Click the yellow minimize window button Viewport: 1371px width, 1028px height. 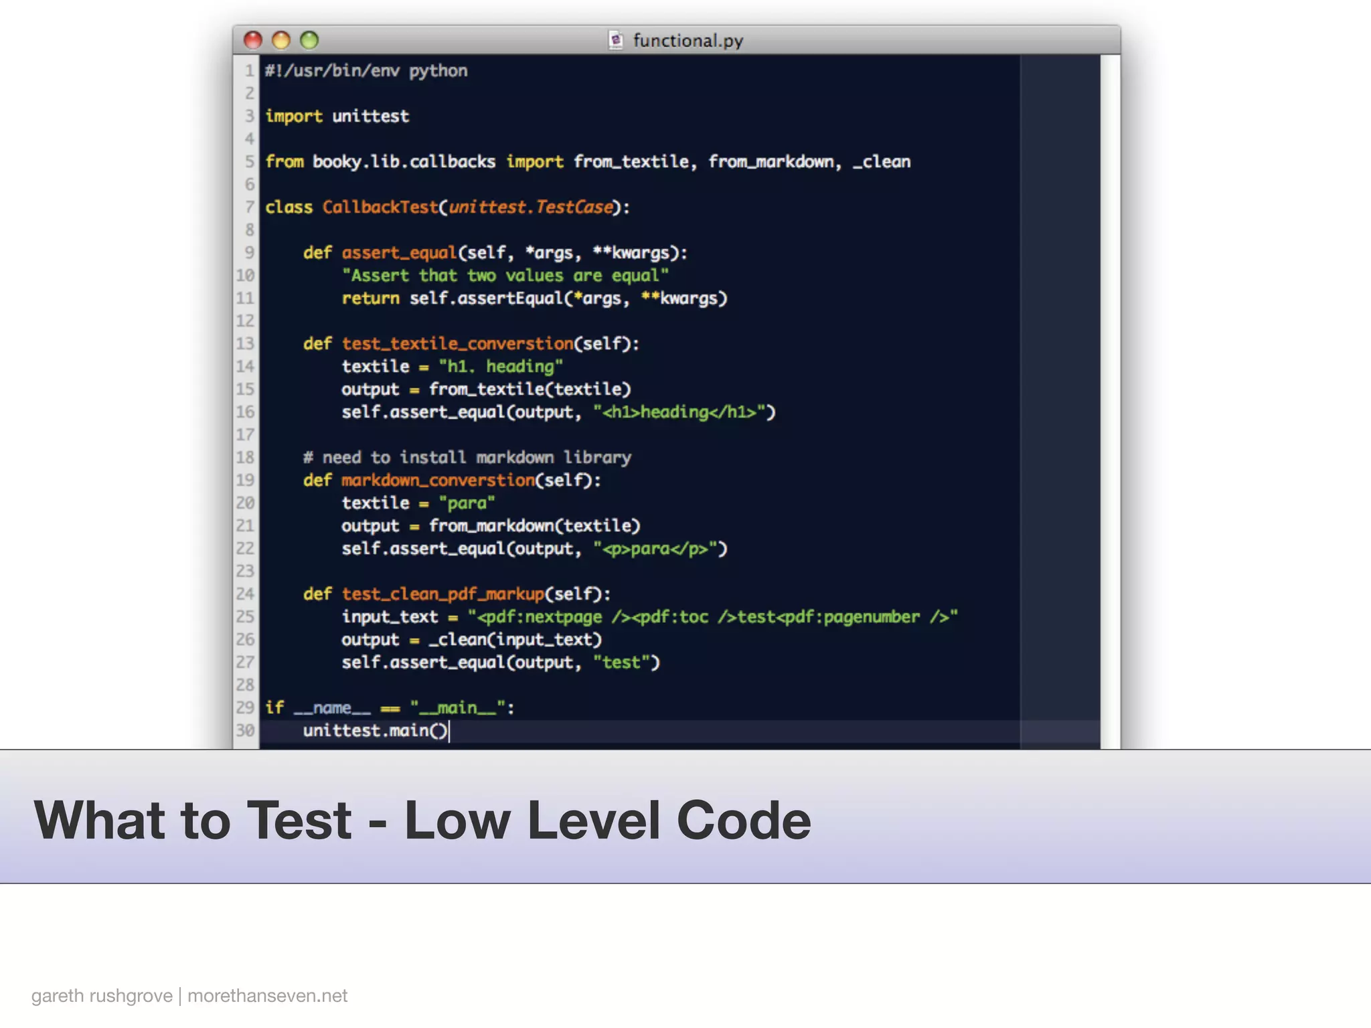(281, 40)
